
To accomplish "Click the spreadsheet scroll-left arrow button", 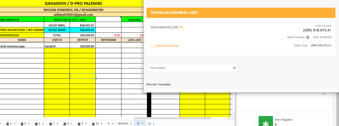I will click(x=228, y=118).
